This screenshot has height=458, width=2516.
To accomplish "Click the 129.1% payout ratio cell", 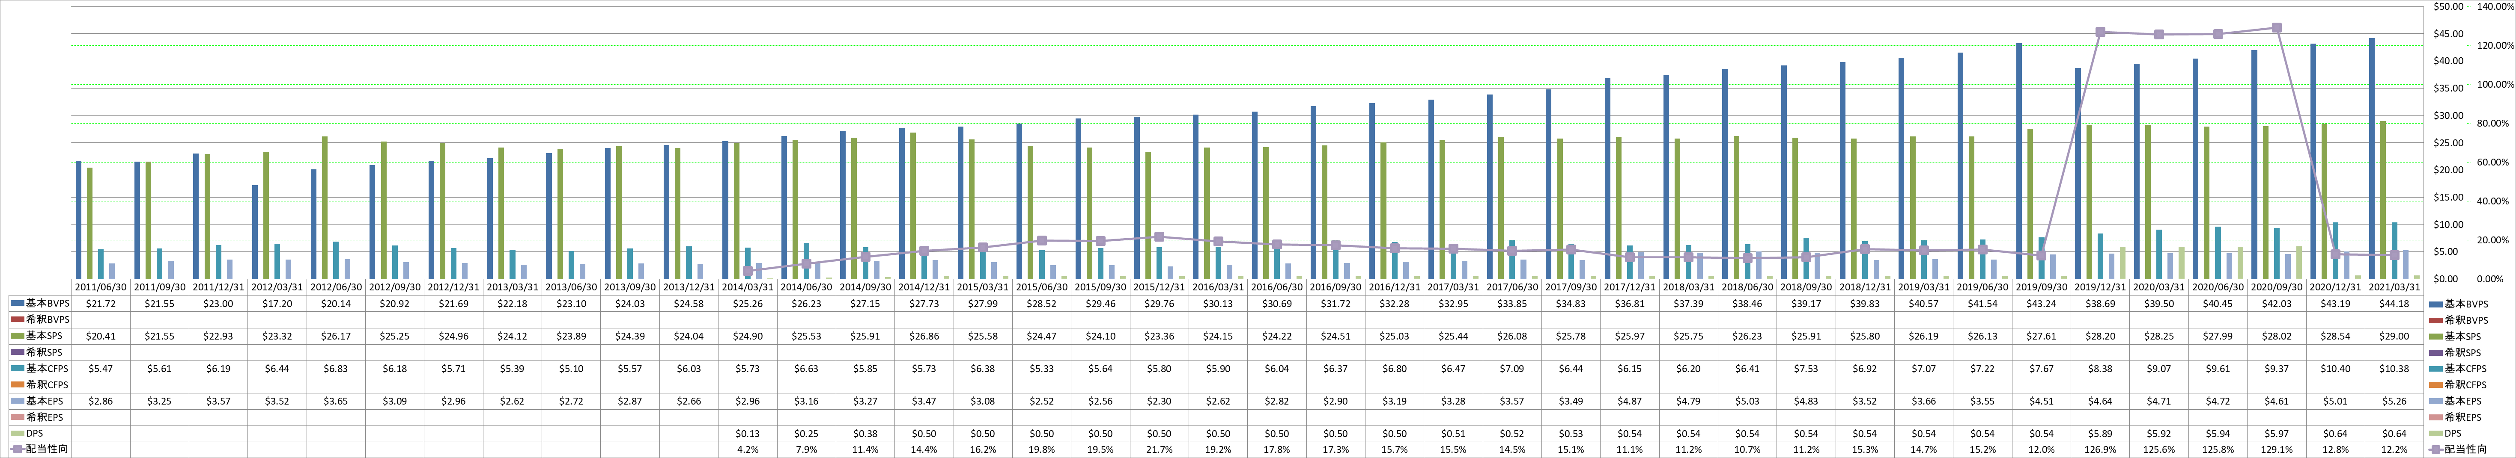I will point(2277,449).
